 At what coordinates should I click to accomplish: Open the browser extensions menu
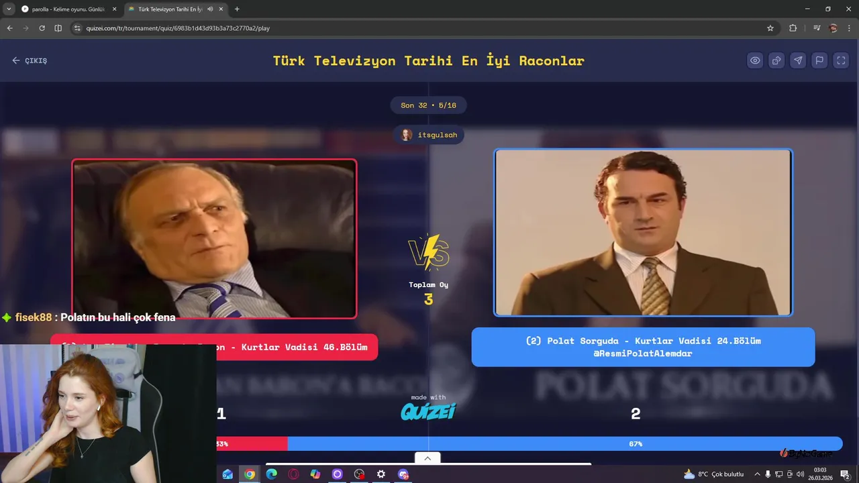click(x=793, y=28)
